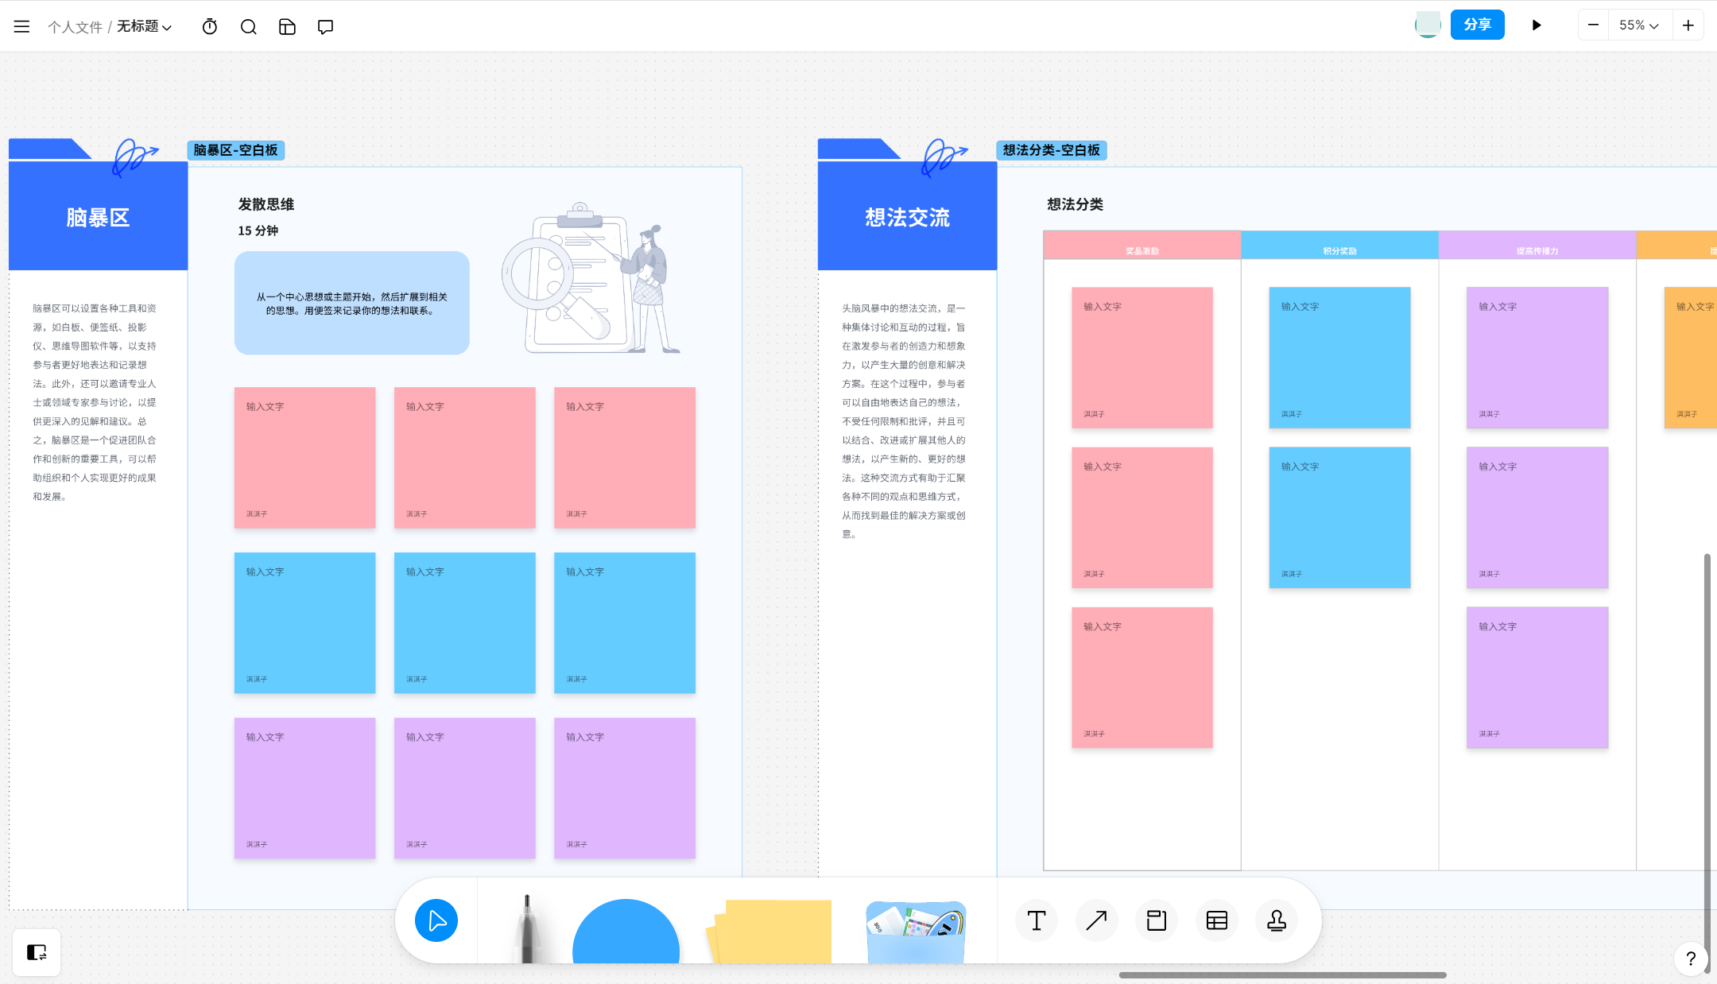The height and width of the screenshot is (984, 1717).
Task: Select the orange sticky note at right edge
Action: point(1691,358)
